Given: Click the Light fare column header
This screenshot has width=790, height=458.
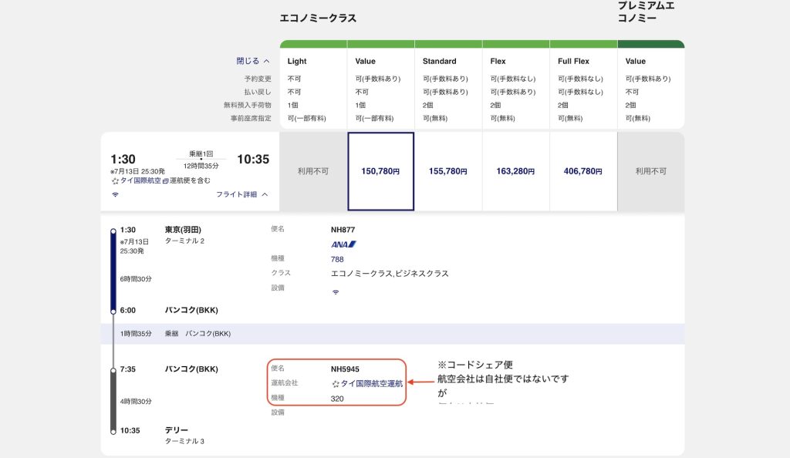Looking at the screenshot, I should point(297,61).
